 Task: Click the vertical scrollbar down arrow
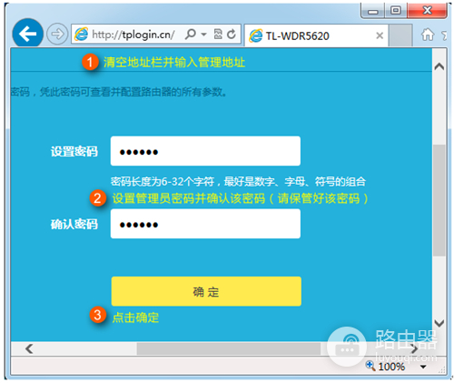coord(439,323)
